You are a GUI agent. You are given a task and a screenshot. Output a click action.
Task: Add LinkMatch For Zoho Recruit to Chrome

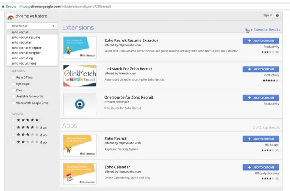(261, 69)
